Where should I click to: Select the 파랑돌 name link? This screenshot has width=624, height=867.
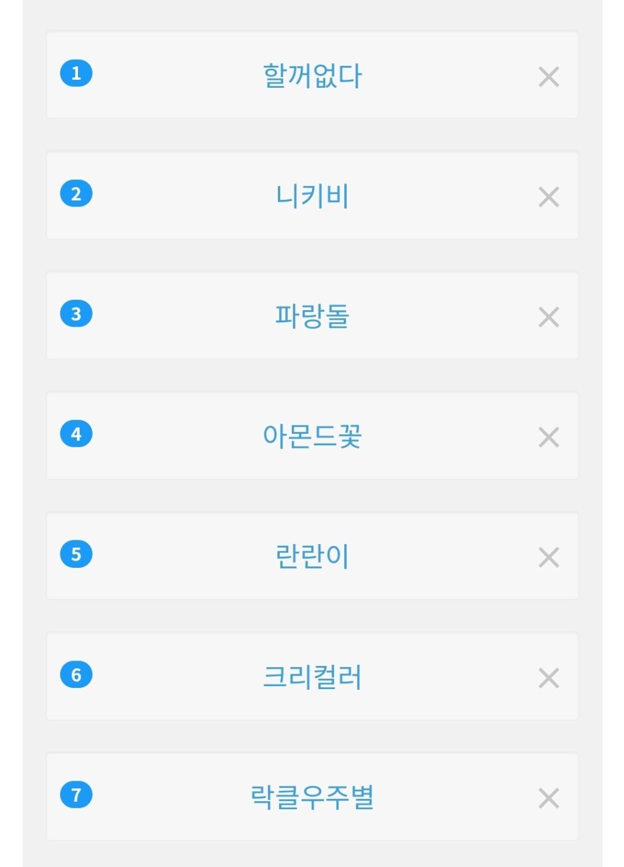(312, 316)
